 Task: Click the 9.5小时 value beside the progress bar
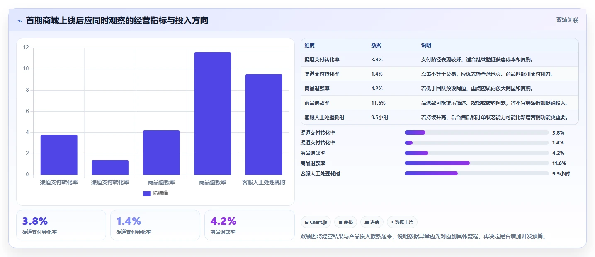coord(561,174)
